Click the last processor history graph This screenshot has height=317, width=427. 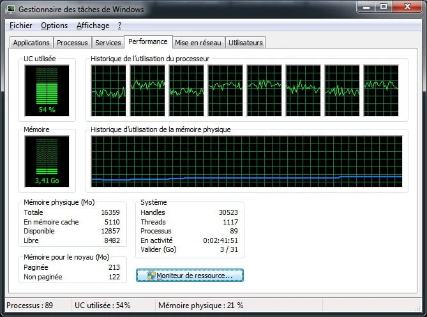pyautogui.click(x=381, y=90)
